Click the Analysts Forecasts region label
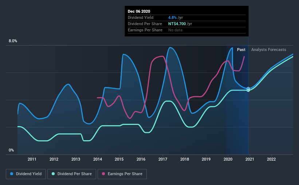 point(268,50)
